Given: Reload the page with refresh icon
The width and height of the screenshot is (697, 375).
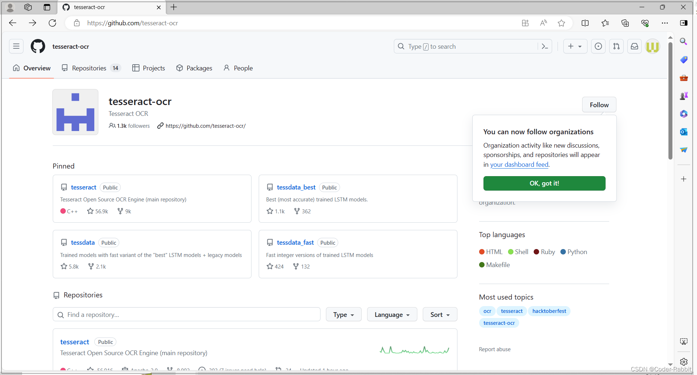Looking at the screenshot, I should (52, 23).
